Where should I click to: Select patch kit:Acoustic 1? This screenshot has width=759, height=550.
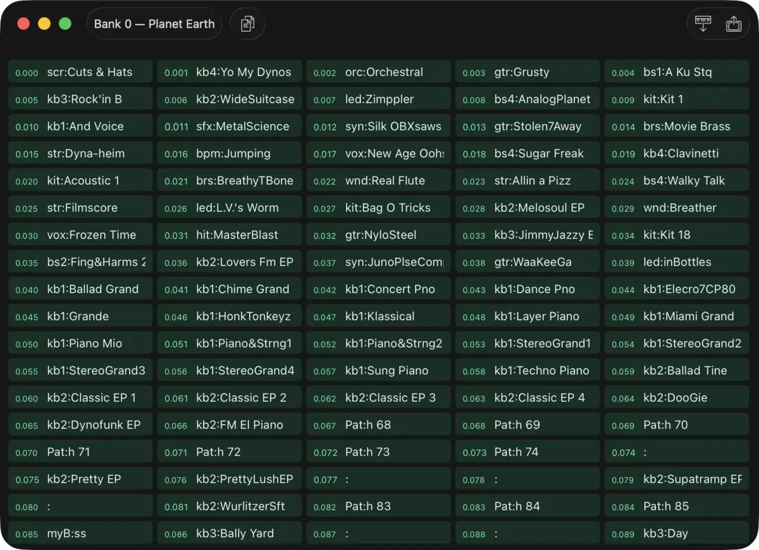click(81, 181)
